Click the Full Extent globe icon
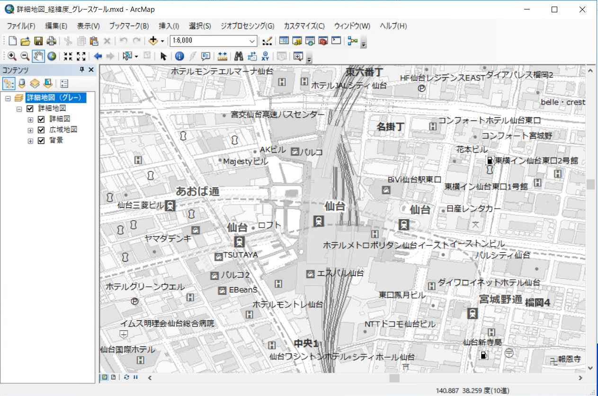Image resolution: width=598 pixels, height=396 pixels. (52, 56)
